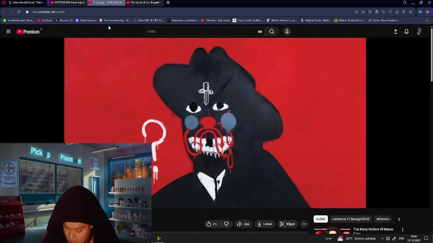Open the ad blocker shield icon

coord(370,12)
